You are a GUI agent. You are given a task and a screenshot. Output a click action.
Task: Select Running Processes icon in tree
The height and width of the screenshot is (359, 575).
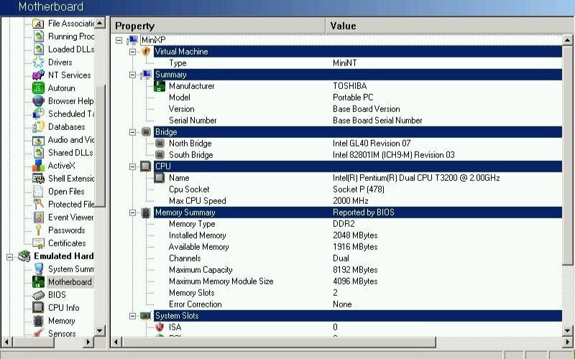38,37
